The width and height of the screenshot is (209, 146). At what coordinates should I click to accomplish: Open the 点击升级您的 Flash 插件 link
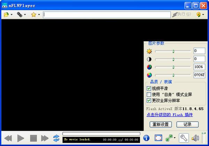click(169, 115)
